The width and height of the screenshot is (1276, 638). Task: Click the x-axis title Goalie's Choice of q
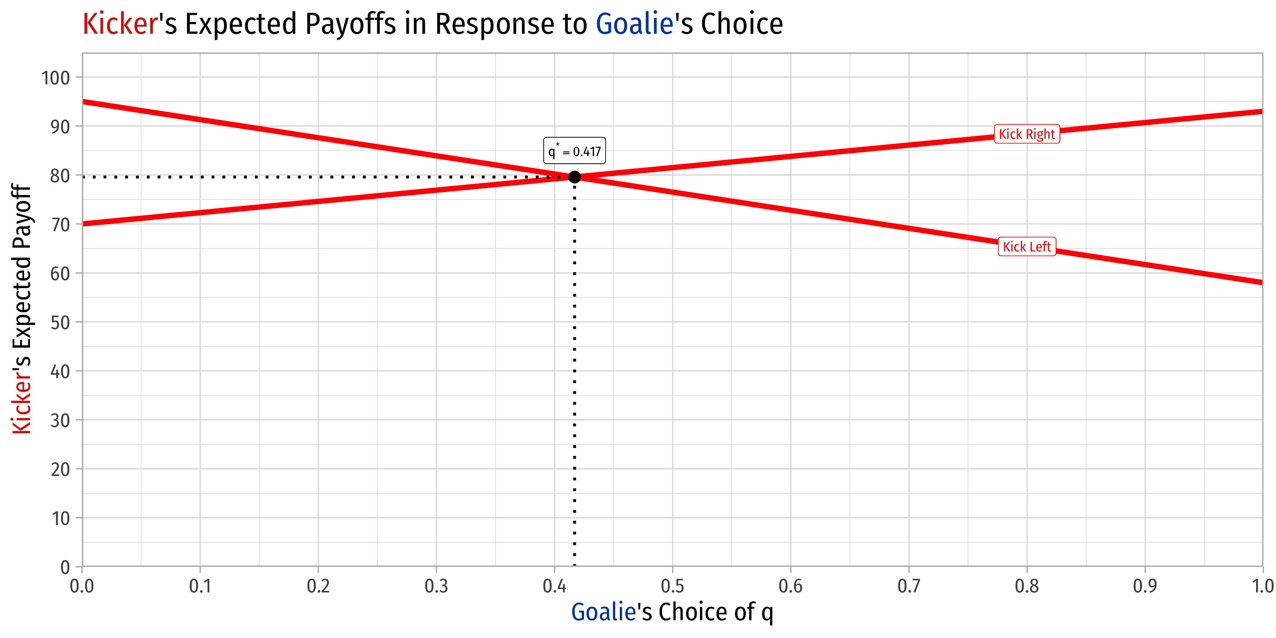(672, 611)
